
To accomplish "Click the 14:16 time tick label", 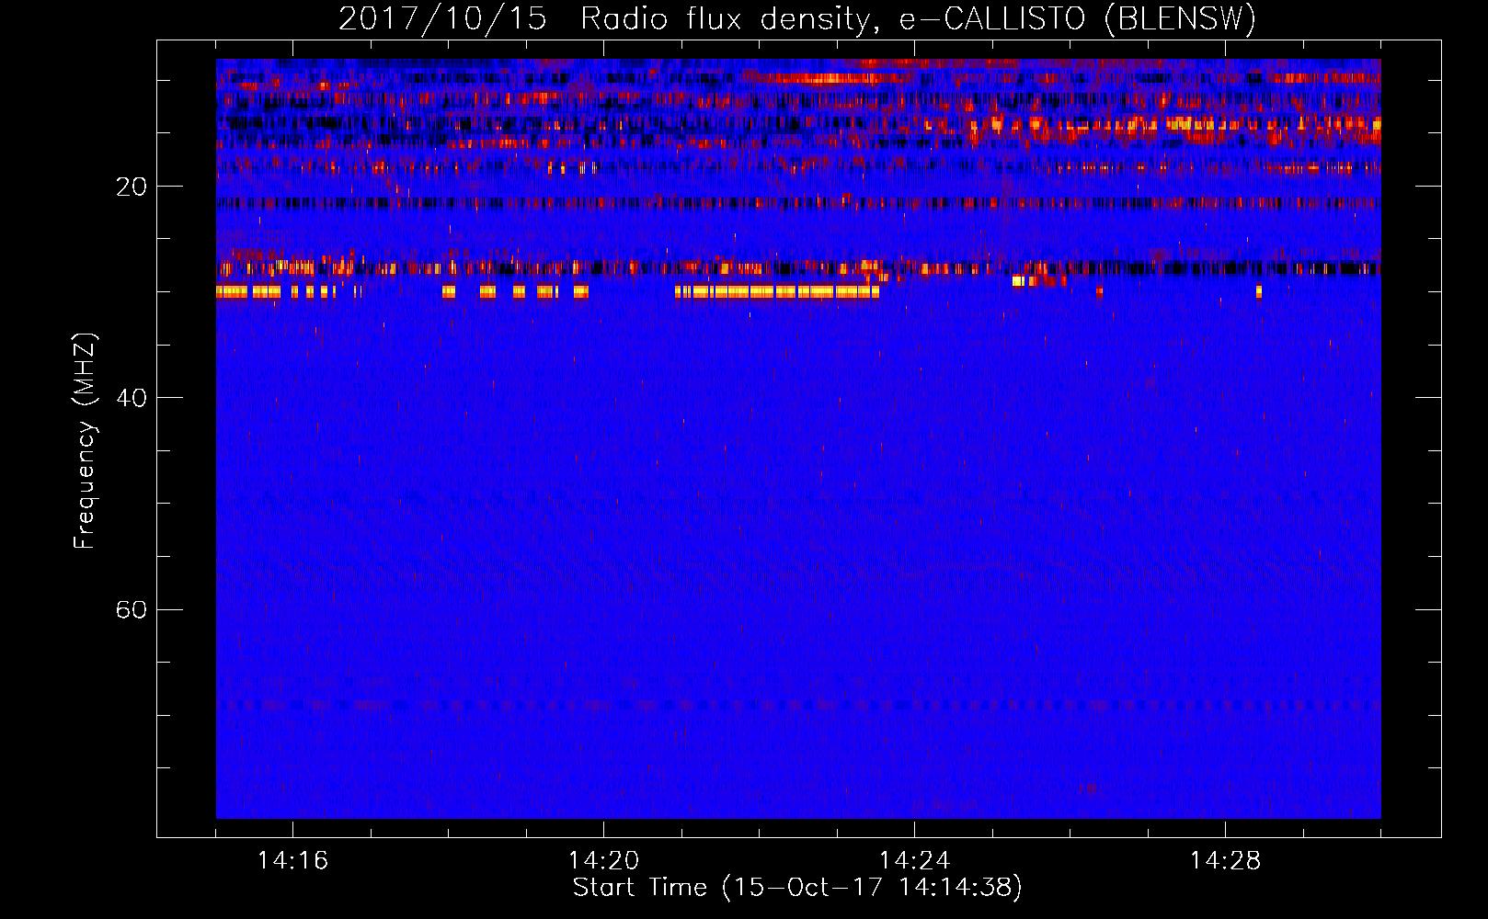I will tap(292, 860).
